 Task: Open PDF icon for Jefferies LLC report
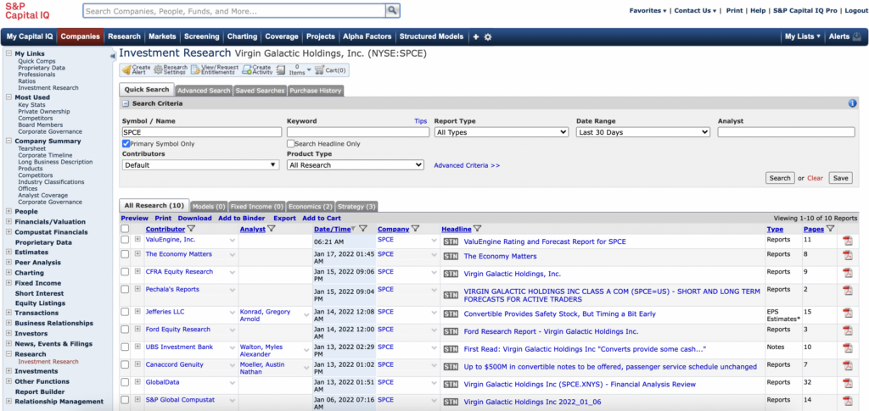(x=846, y=313)
